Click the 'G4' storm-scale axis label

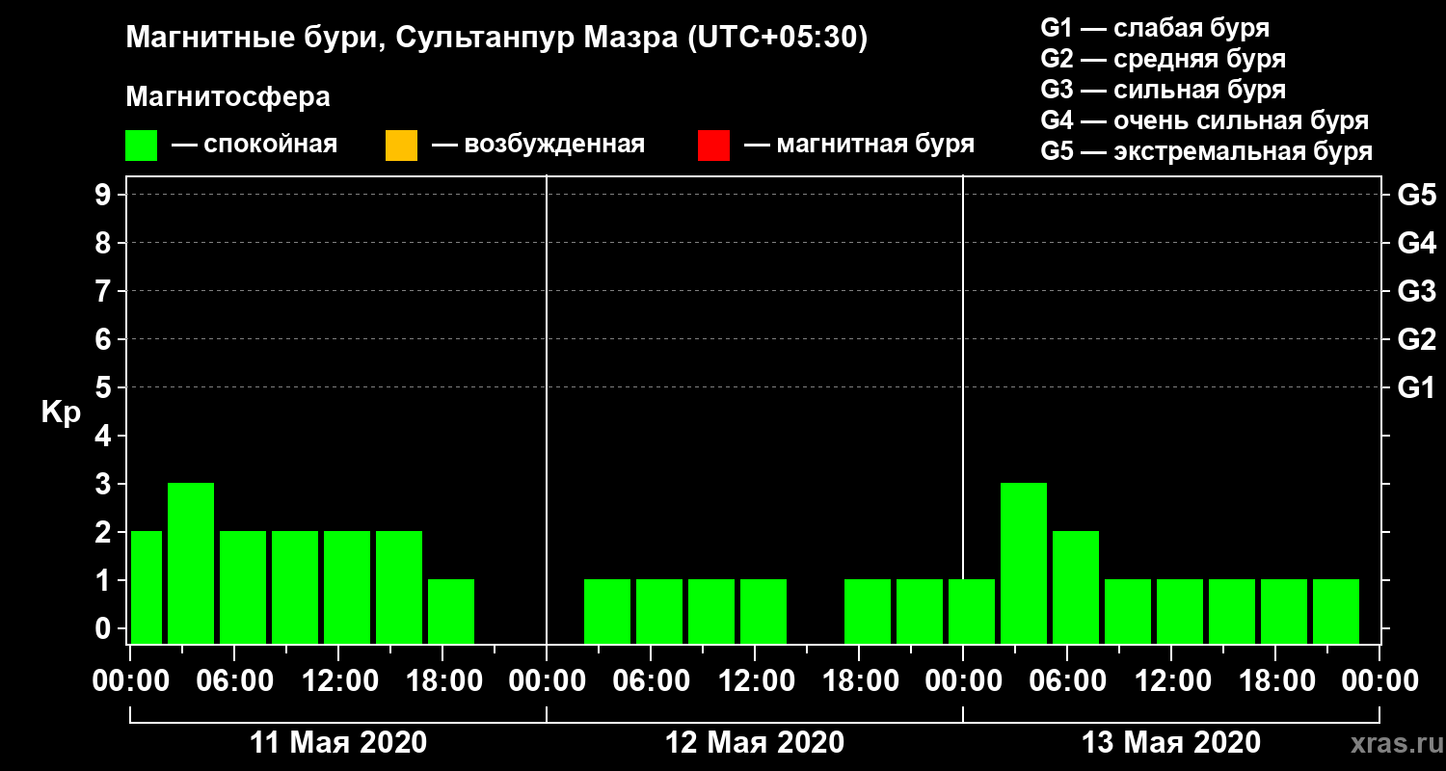coord(1416,244)
